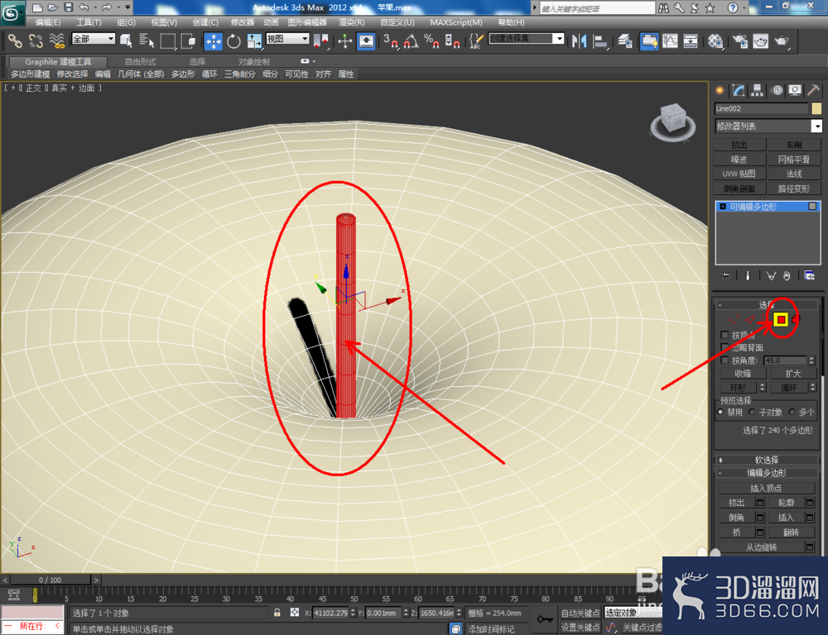Viewport: 828px width, 635px height.
Task: Open the Material Editor icon
Action: [x=715, y=41]
